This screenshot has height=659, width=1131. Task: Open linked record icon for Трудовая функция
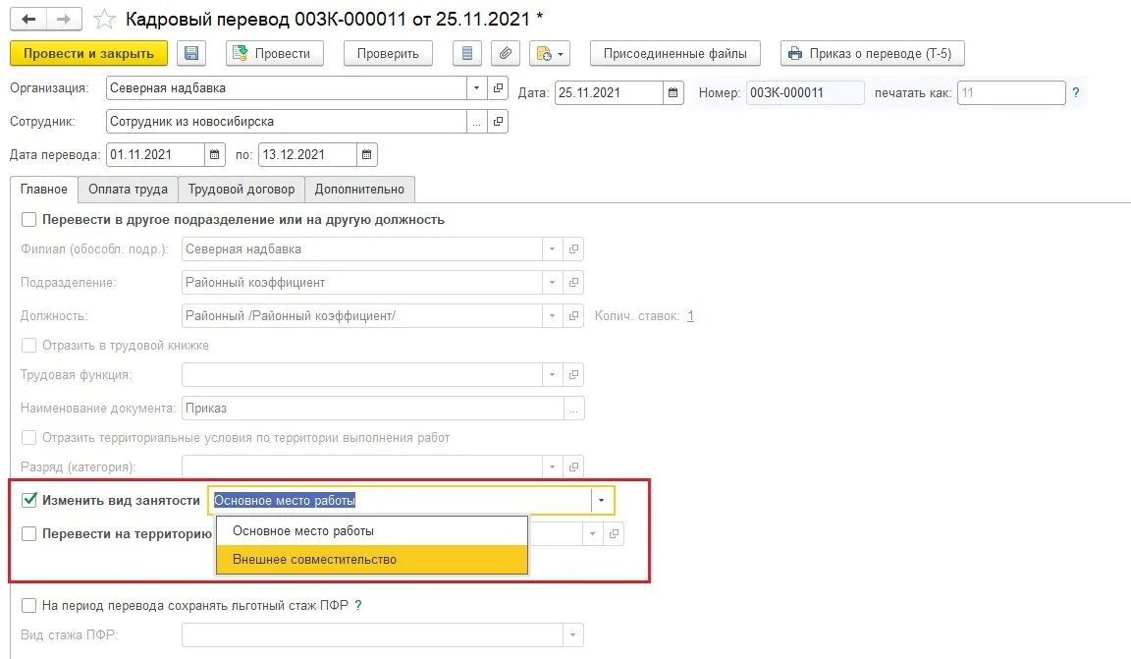(x=573, y=374)
